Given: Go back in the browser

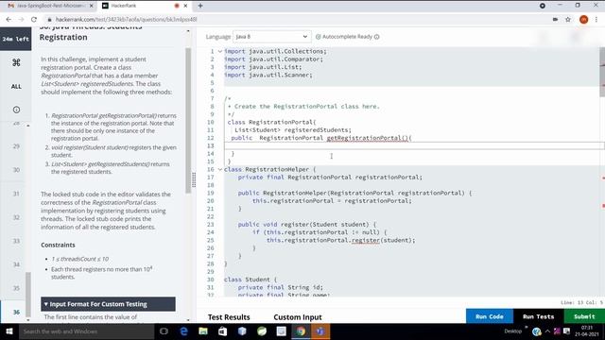Looking at the screenshot, I should [x=9, y=19].
